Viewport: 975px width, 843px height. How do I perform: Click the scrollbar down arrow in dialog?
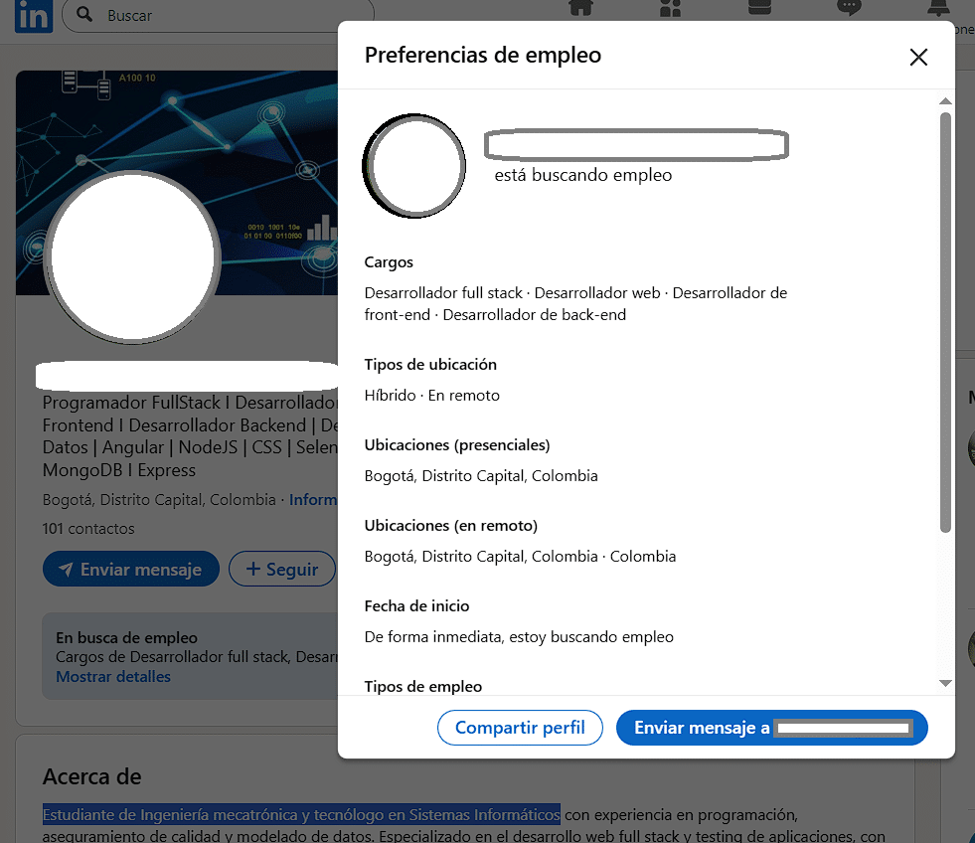click(x=945, y=683)
